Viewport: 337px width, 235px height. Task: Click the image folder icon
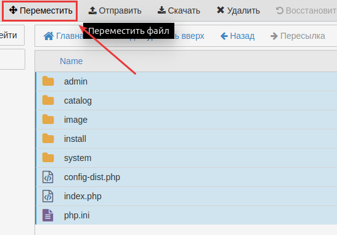pos(48,120)
